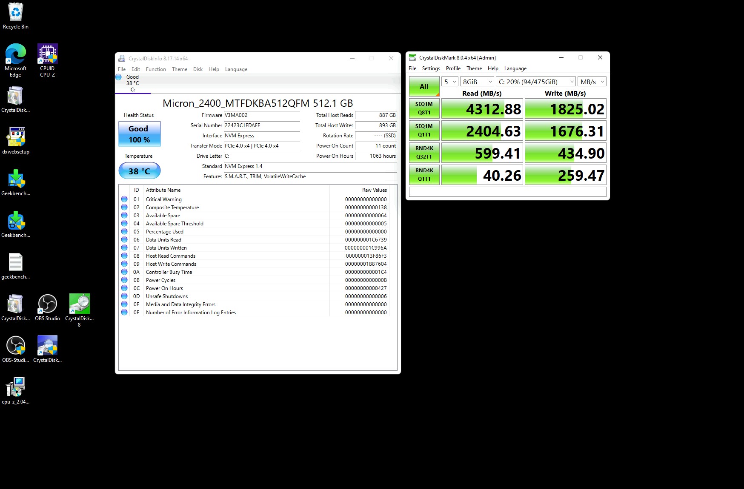Open the Settings menu in CrystalDiskMark

(431, 68)
